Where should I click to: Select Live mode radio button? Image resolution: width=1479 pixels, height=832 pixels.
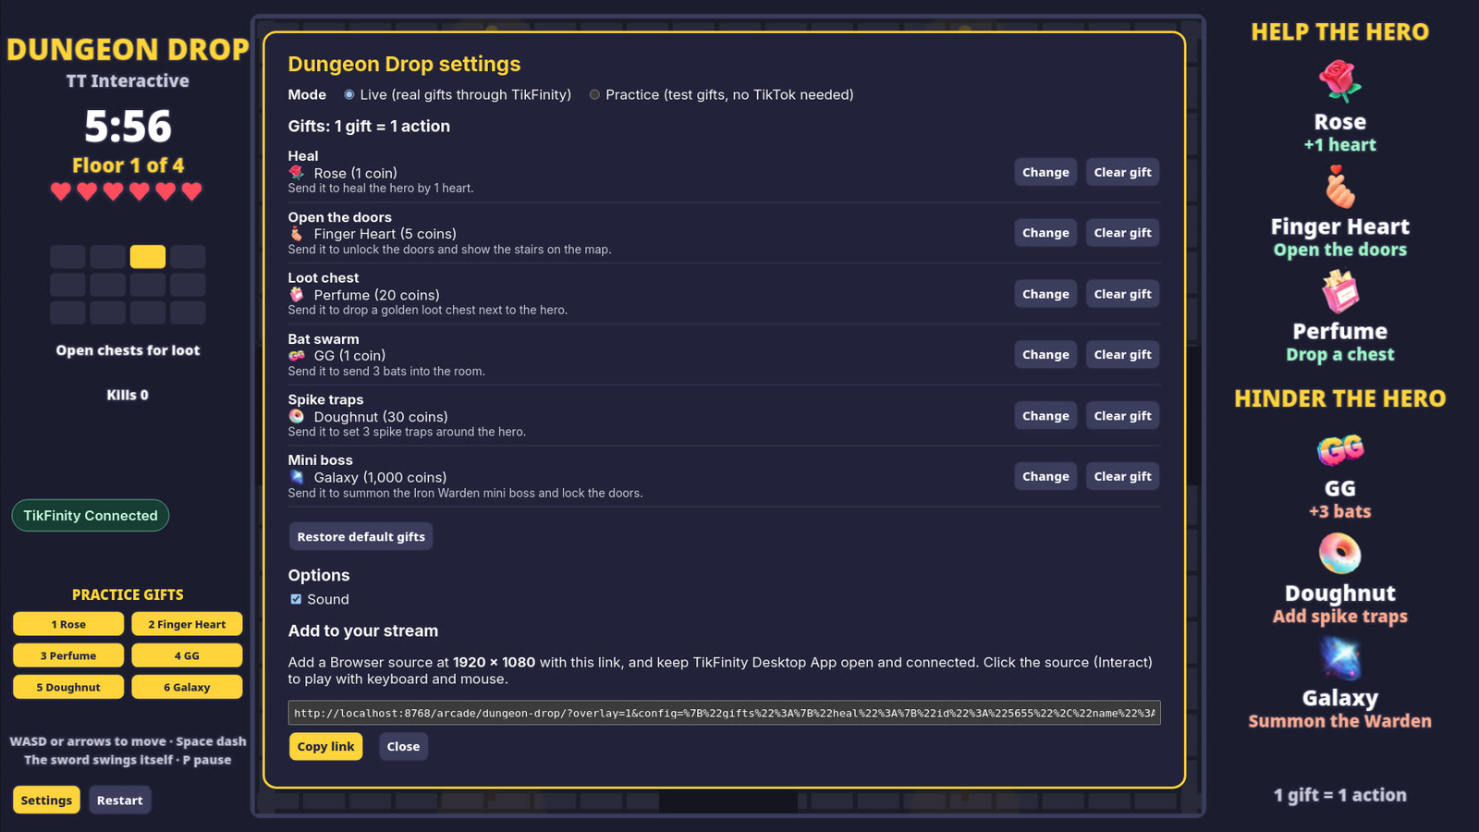pos(348,94)
